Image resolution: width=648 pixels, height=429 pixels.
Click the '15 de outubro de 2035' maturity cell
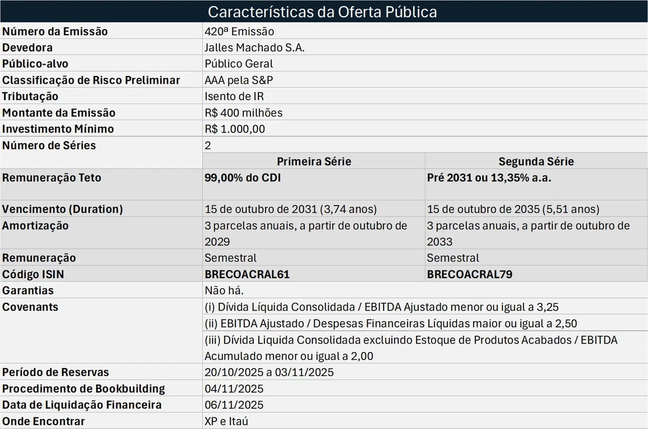click(x=513, y=209)
